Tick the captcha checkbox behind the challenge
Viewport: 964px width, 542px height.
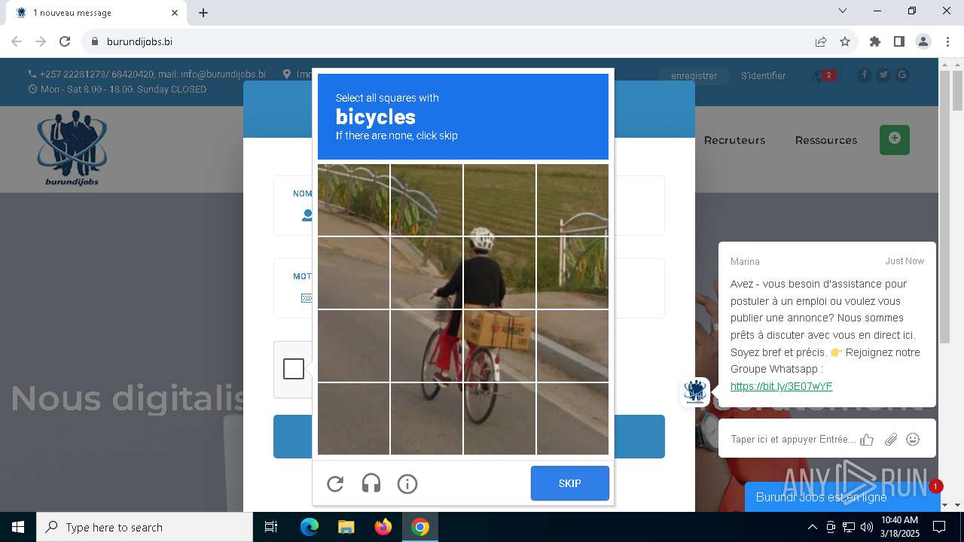pos(294,369)
